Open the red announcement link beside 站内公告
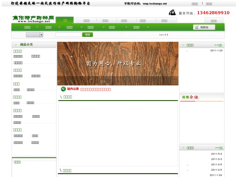Screen dimensions: 236x177 (x=95, y=90)
